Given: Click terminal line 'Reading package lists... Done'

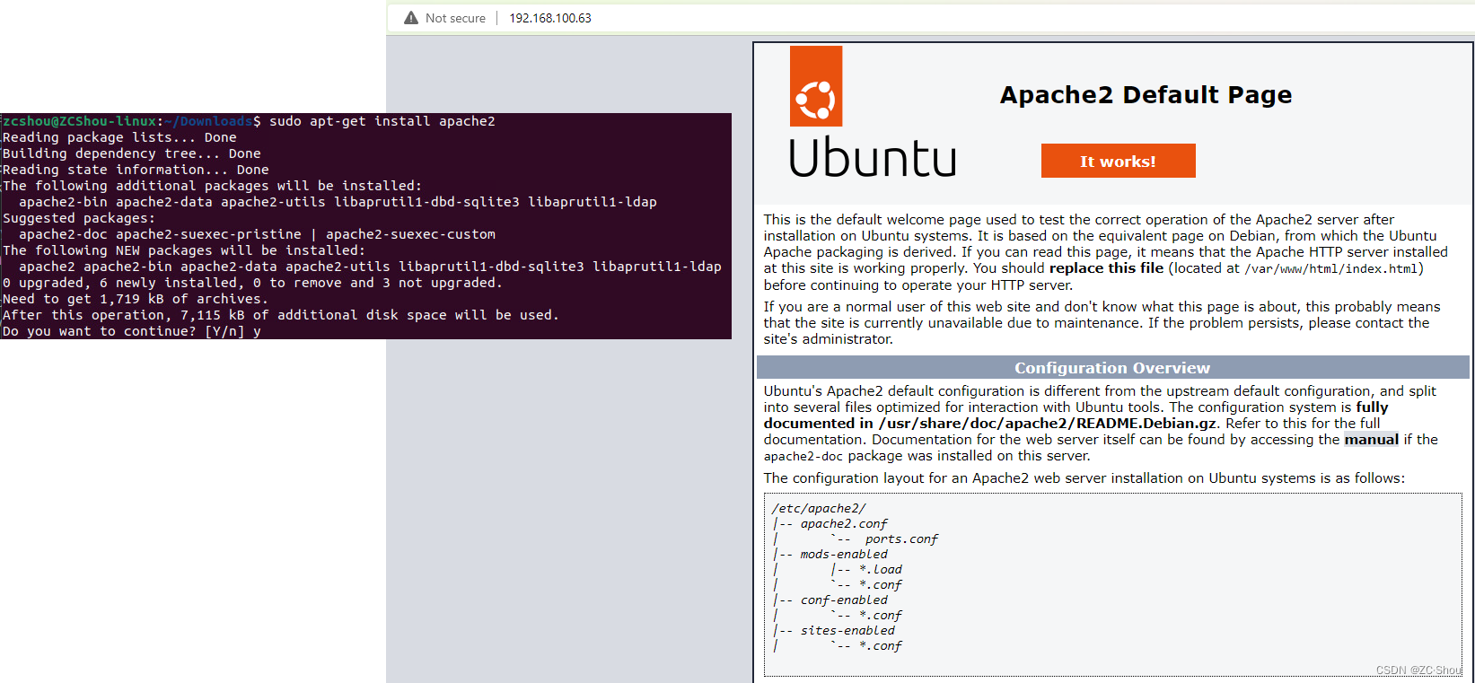Looking at the screenshot, I should (x=119, y=137).
